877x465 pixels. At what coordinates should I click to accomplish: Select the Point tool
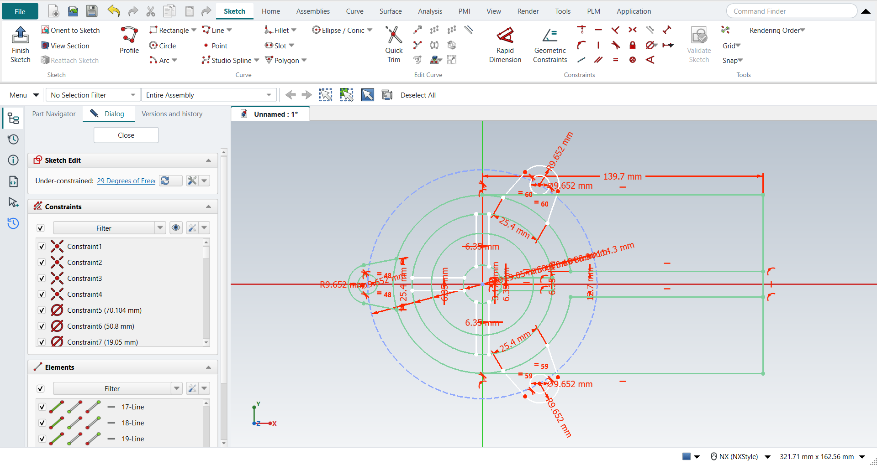point(215,46)
